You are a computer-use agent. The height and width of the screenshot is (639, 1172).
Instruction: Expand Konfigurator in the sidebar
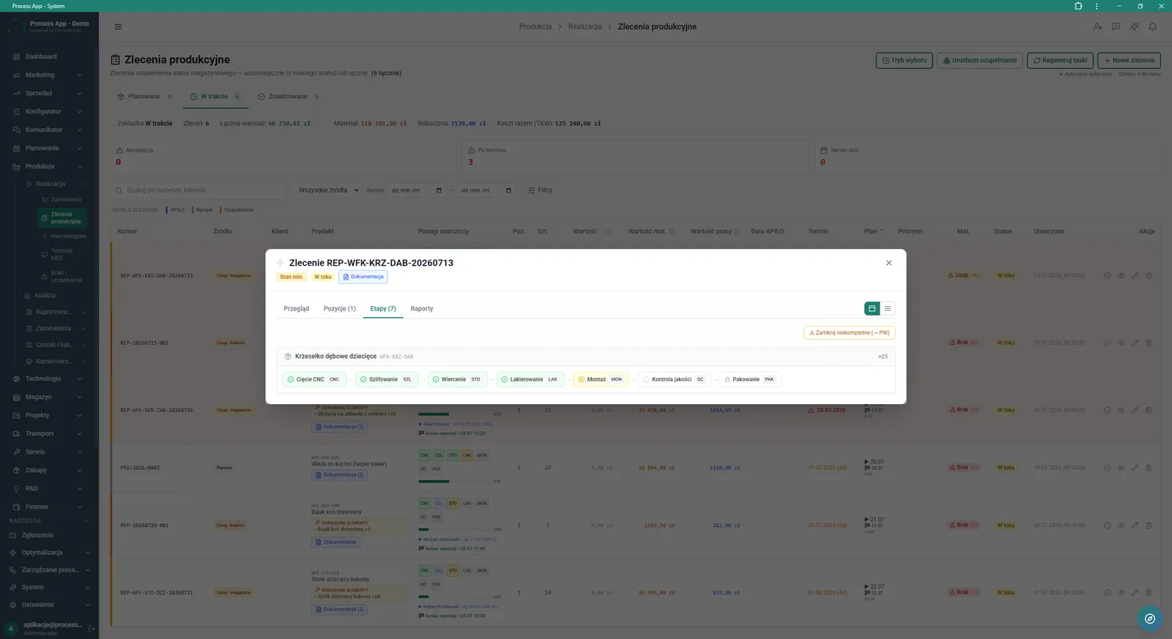click(48, 111)
